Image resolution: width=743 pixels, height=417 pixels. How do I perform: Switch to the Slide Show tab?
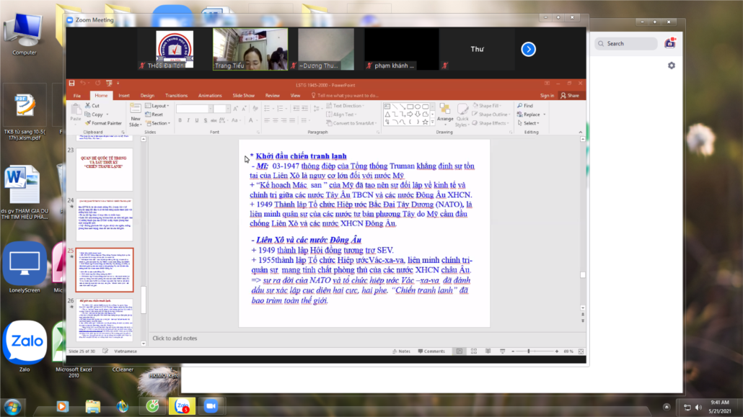coord(243,95)
